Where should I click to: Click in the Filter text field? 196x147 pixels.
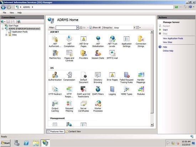click(66, 28)
